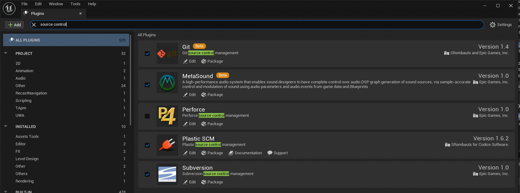Disable the Plastic SCM plugin checkbox
Viewport: 520px width, 193px height.
click(x=147, y=145)
